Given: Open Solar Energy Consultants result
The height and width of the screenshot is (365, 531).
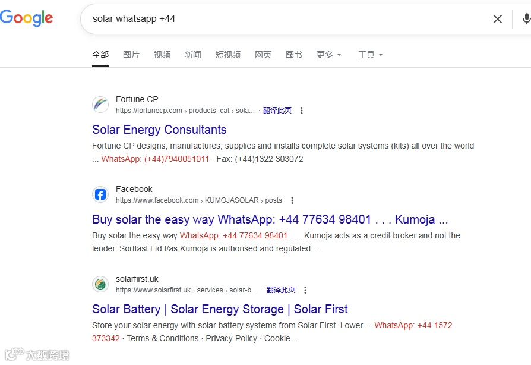Looking at the screenshot, I should click(159, 130).
